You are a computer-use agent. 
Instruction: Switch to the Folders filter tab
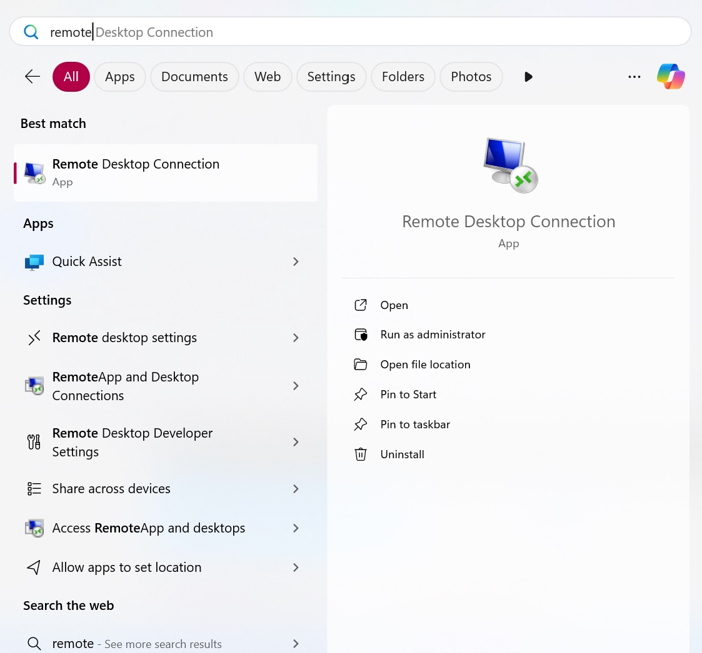[x=403, y=77]
